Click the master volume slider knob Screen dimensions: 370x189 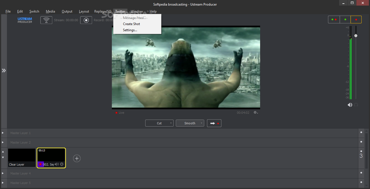coord(356,36)
